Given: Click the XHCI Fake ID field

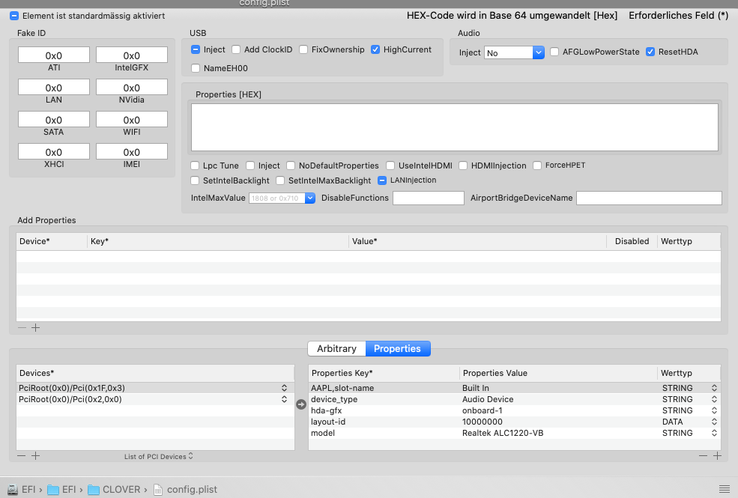Looking at the screenshot, I should tap(54, 152).
